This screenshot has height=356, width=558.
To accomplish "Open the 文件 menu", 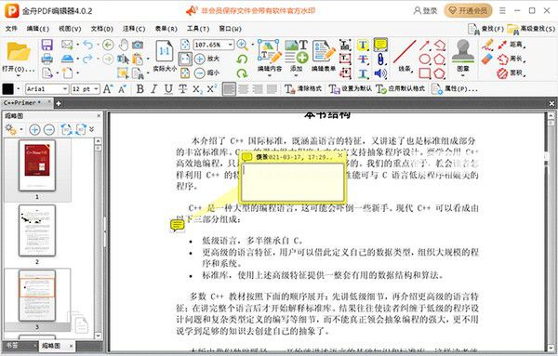I will click(11, 29).
